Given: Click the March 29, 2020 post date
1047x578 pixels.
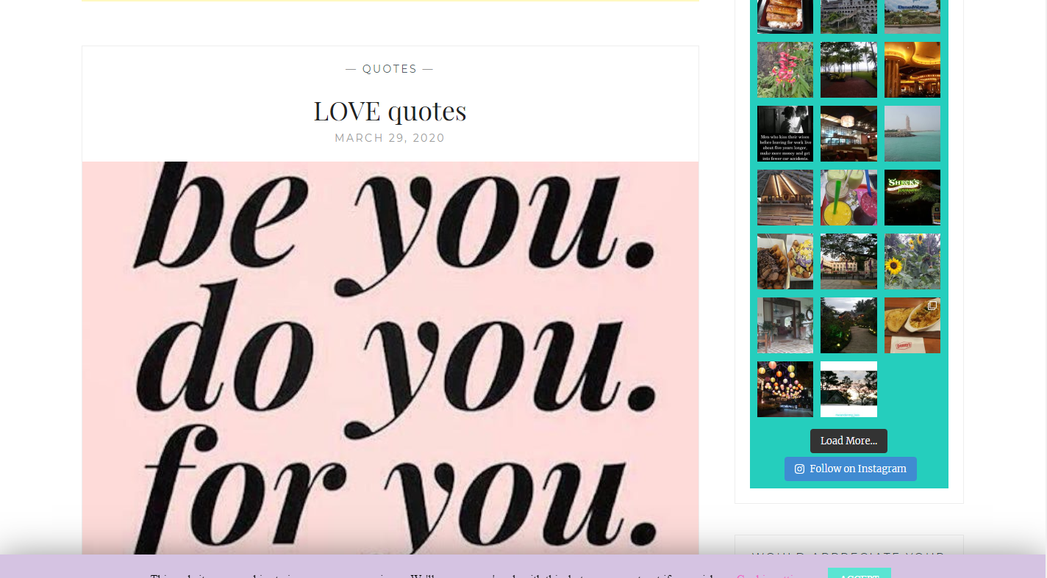Looking at the screenshot, I should tap(390, 138).
